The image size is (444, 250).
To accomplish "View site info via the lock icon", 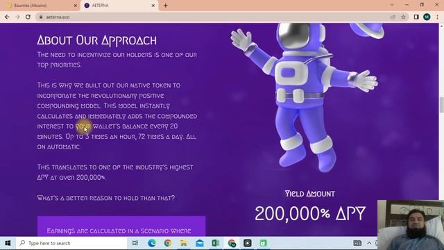I will [x=41, y=17].
